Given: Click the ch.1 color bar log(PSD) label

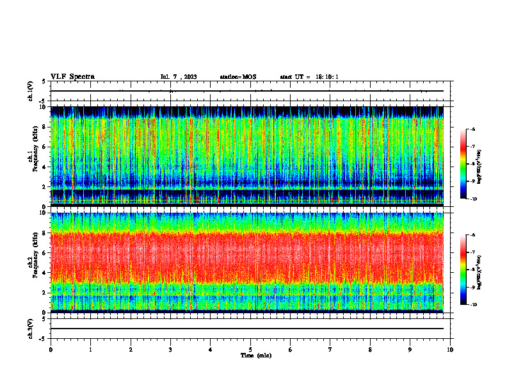Looking at the screenshot, I should (x=479, y=167).
